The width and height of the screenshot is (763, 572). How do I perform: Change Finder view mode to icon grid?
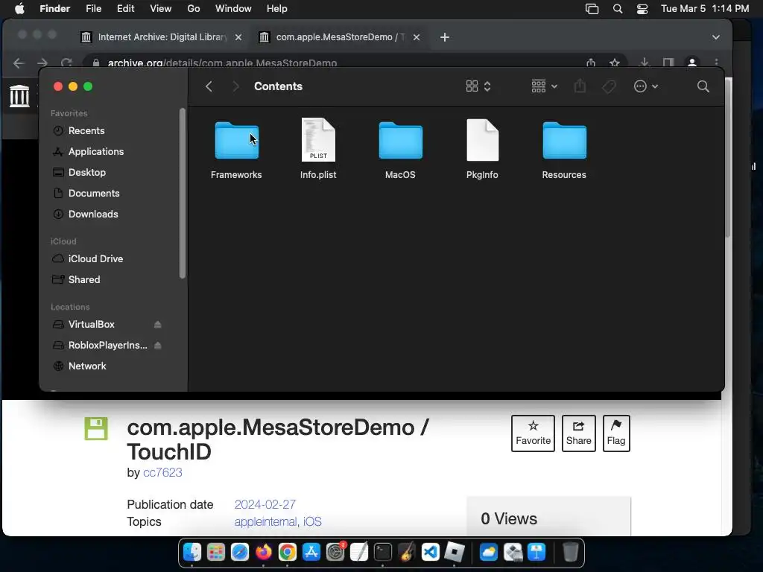tap(478, 86)
